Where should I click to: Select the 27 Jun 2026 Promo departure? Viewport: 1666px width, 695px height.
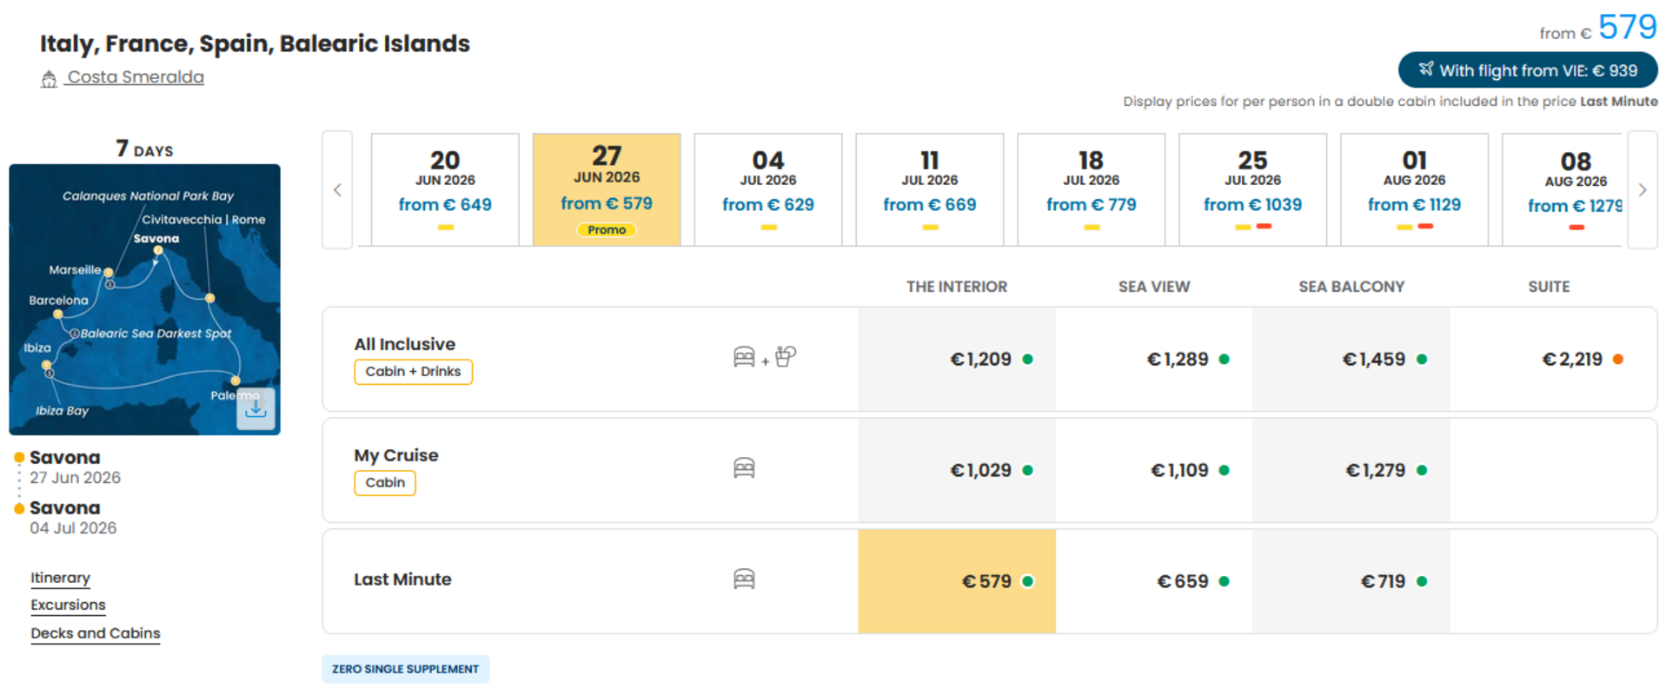607,189
